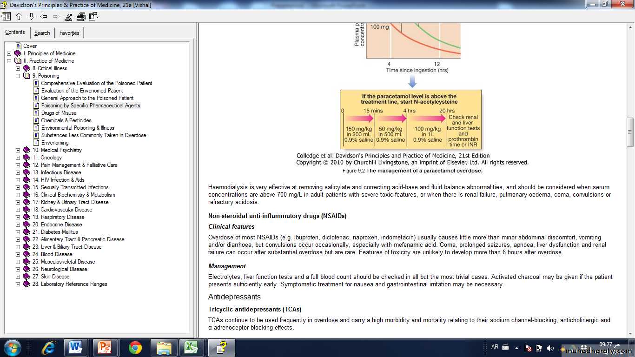Switch to the Search tab
The height and width of the screenshot is (357, 635).
click(42, 33)
